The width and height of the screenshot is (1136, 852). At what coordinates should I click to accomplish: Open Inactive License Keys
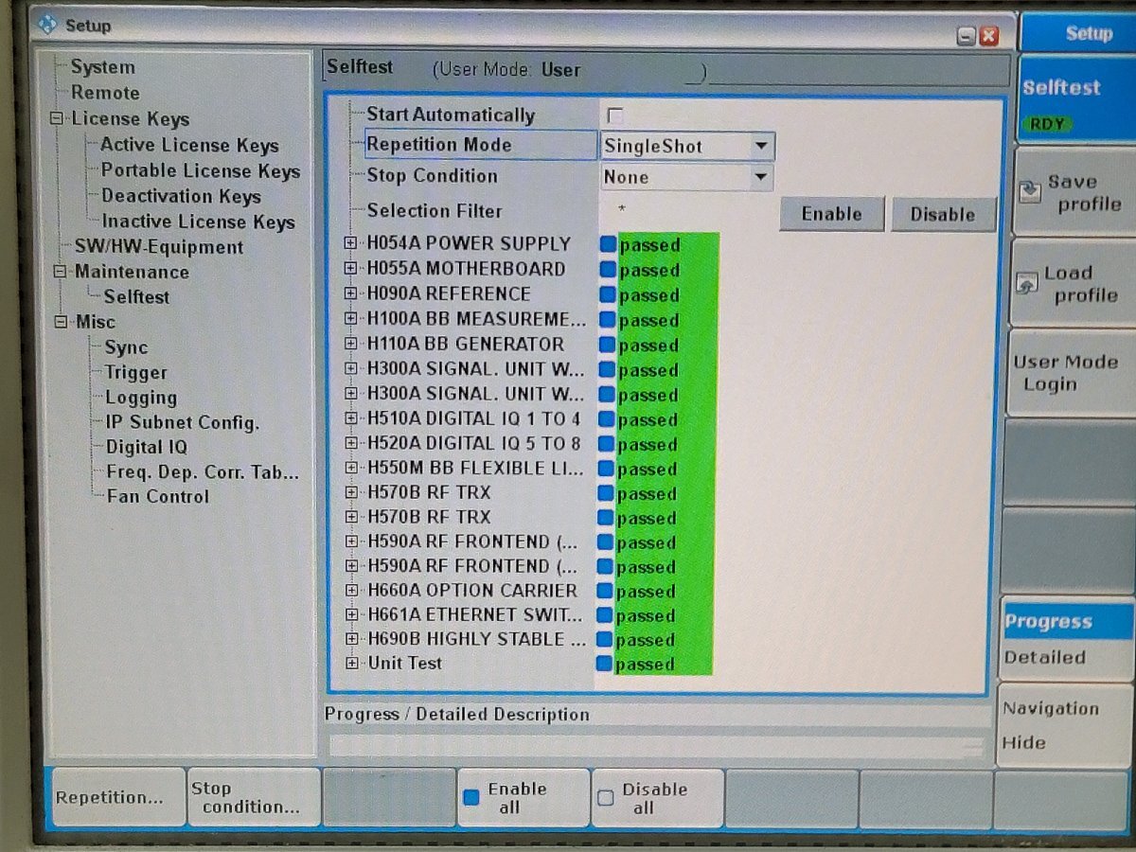coord(198,222)
